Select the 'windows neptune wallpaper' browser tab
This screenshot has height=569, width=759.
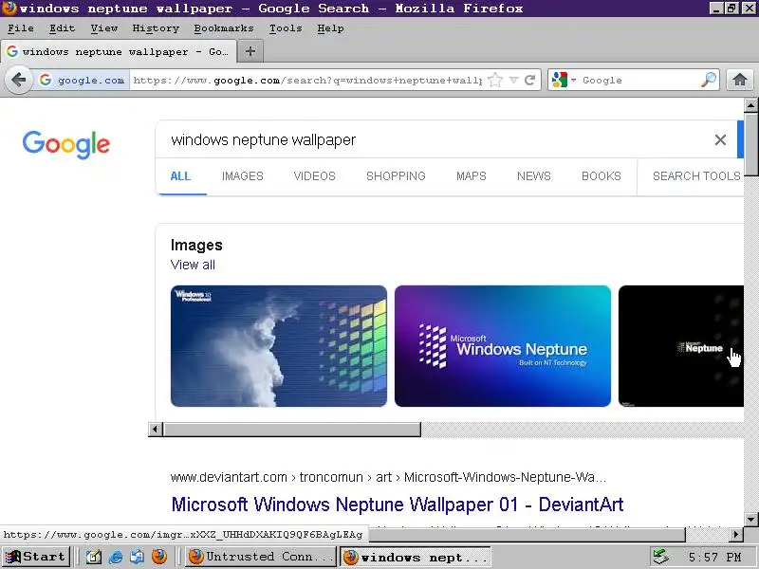[x=119, y=51]
